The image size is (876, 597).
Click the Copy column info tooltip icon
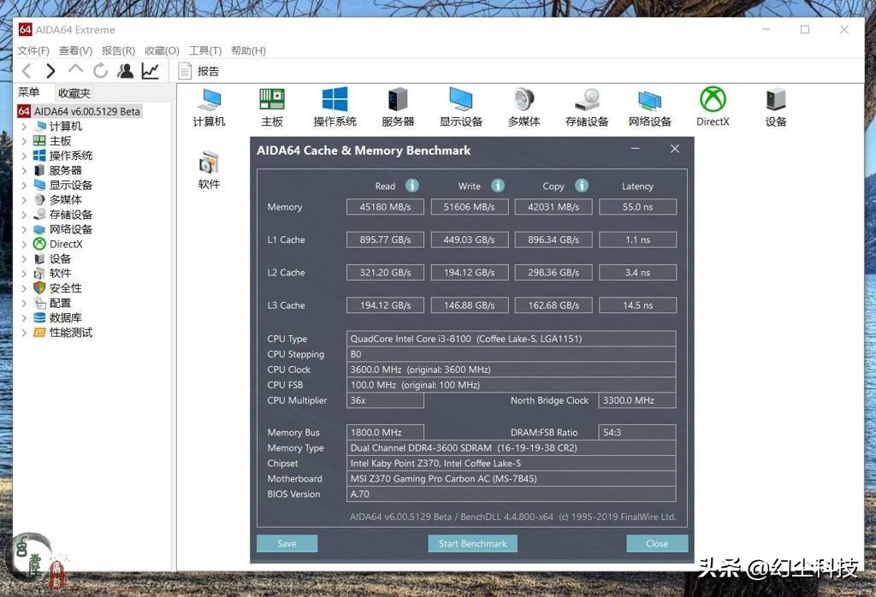582,185
